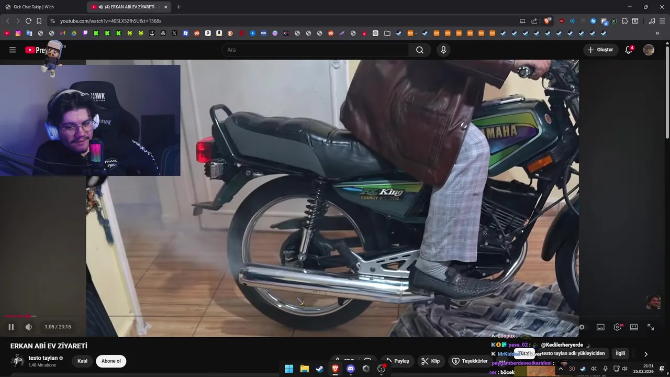Select testo taylan adlı yükleyiciden chip
Image resolution: width=670 pixels, height=377 pixels.
[573, 353]
